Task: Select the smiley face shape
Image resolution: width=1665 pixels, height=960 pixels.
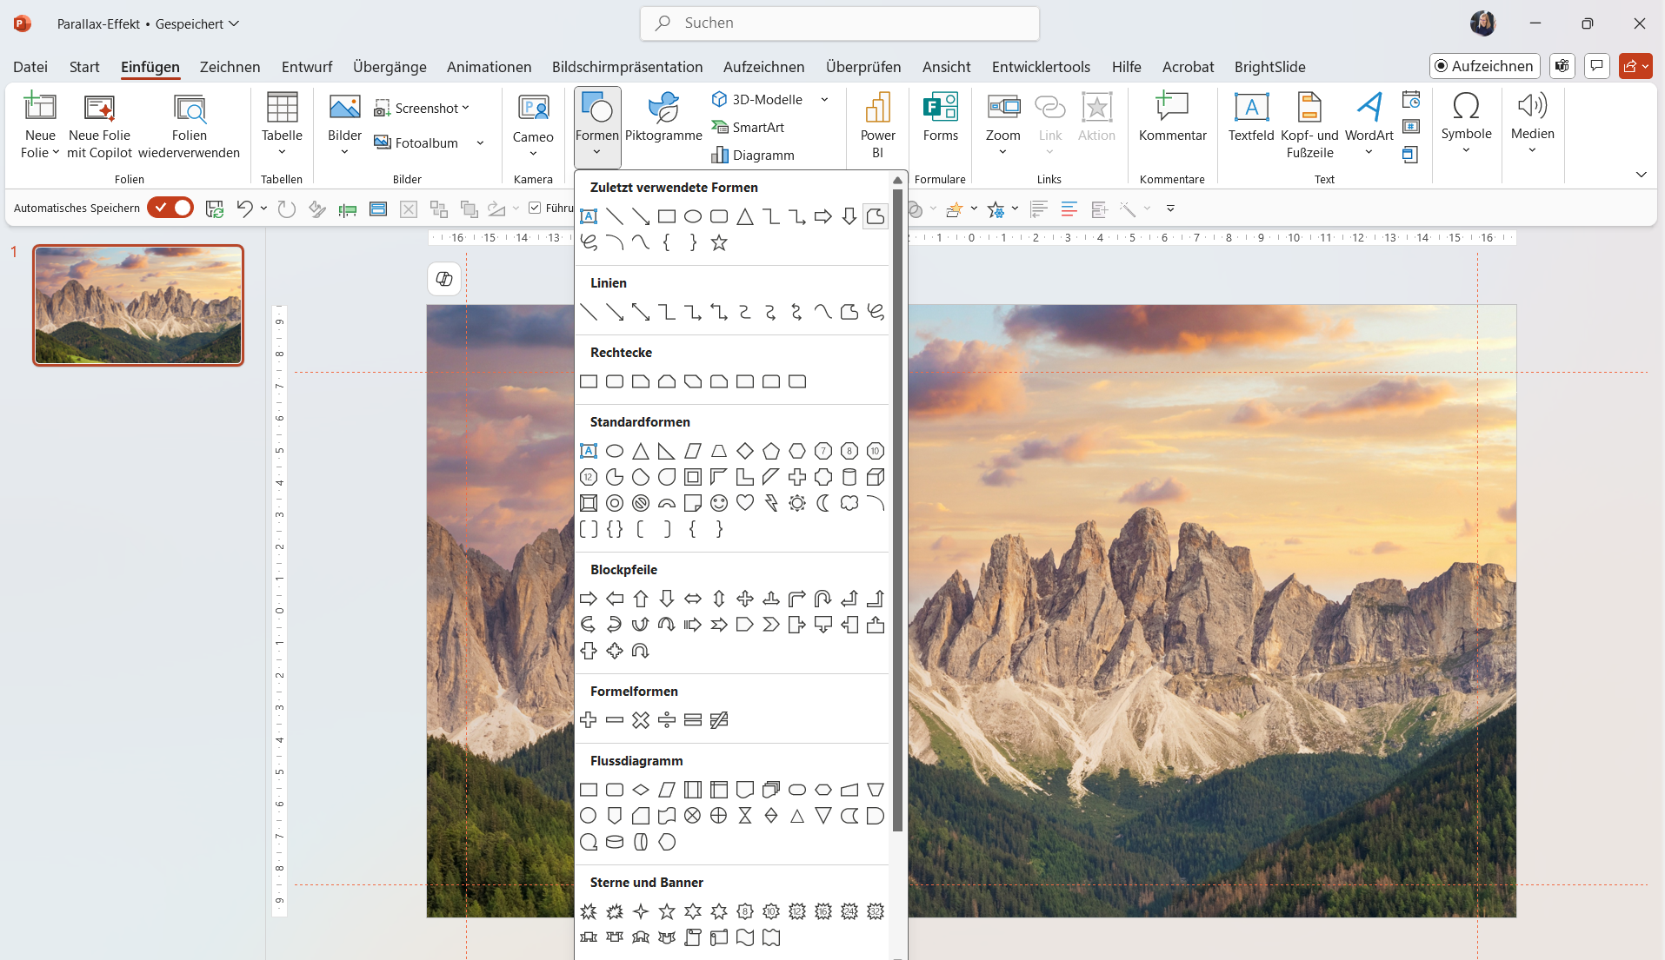Action: 719,503
